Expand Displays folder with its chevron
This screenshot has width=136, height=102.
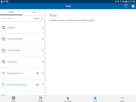click(x=43, y=28)
